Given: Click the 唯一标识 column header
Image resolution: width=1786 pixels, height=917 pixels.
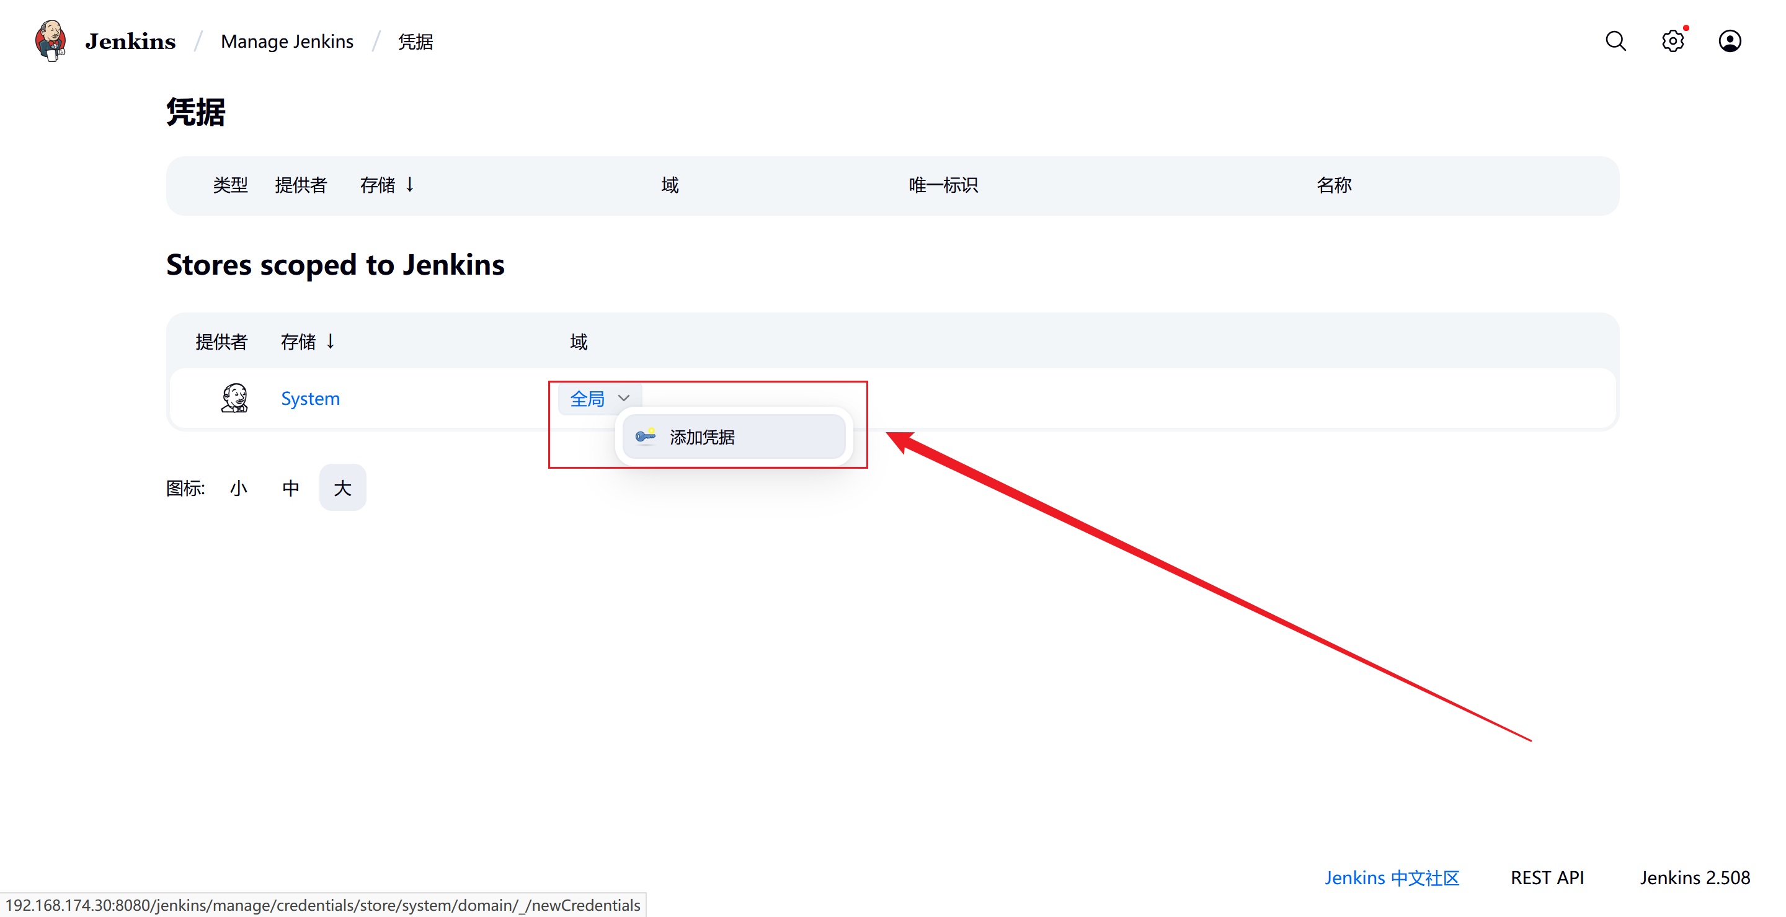Looking at the screenshot, I should coord(943,185).
